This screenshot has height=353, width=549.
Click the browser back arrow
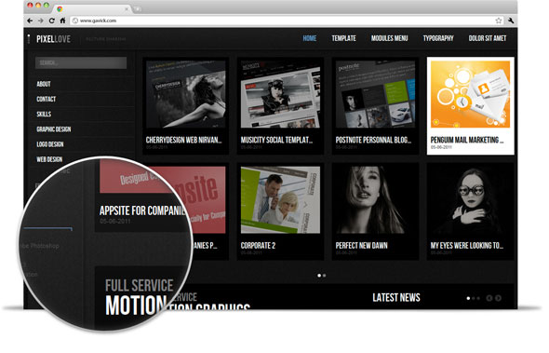(30, 20)
